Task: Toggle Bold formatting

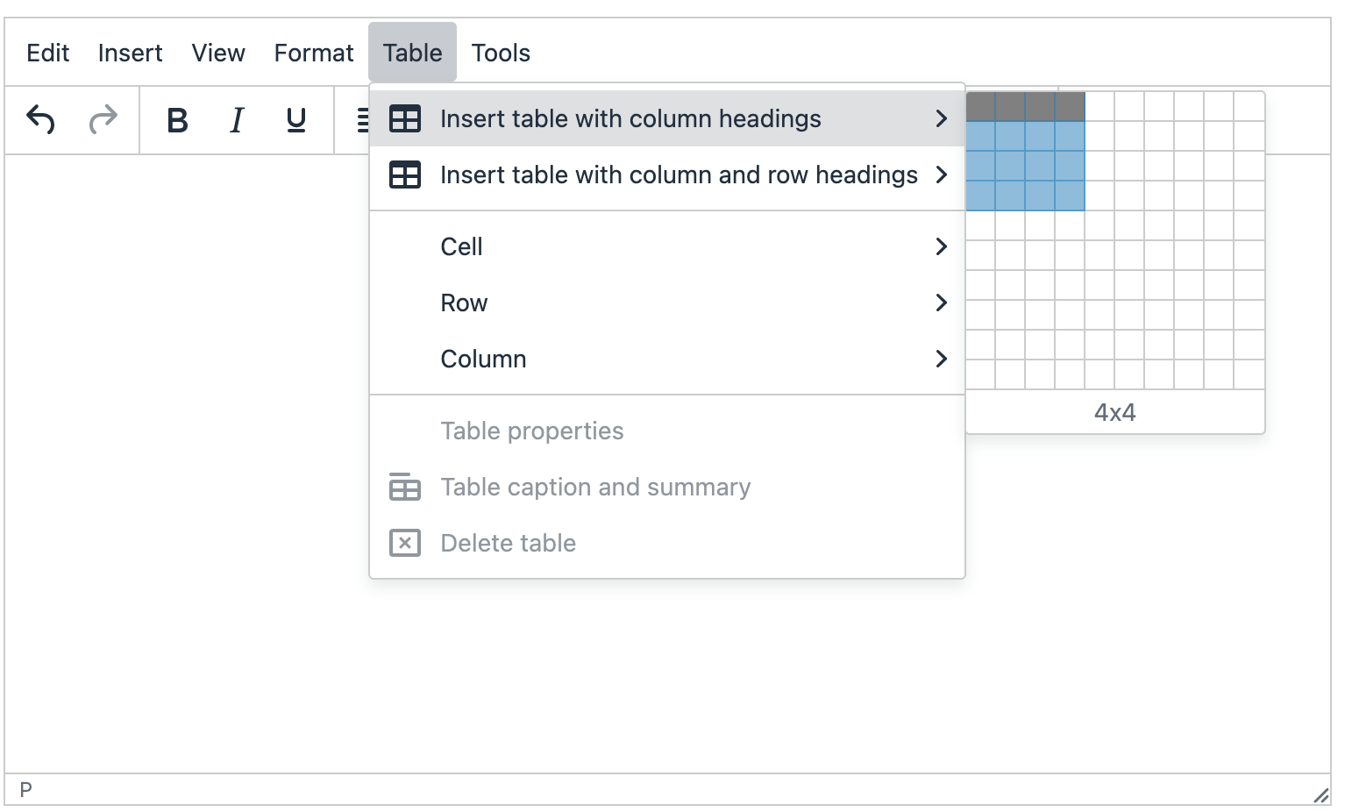Action: point(177,119)
